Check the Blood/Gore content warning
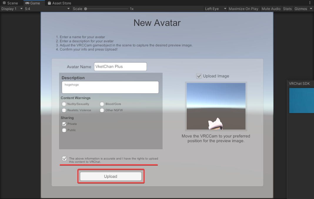Screen dimensions: 314x199 [102, 104]
